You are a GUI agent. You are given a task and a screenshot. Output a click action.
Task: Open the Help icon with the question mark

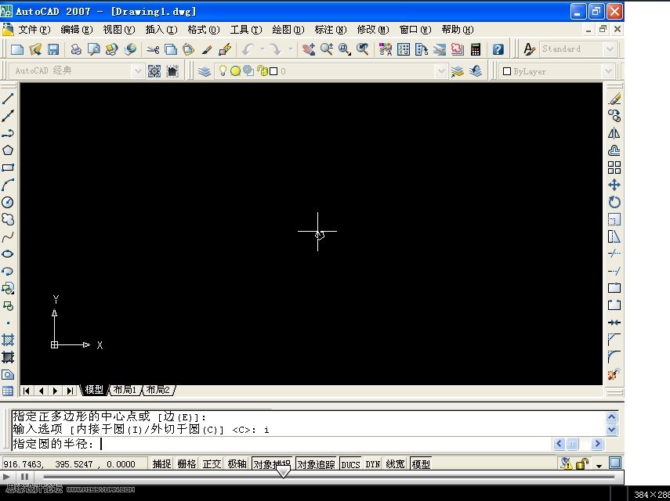click(500, 49)
